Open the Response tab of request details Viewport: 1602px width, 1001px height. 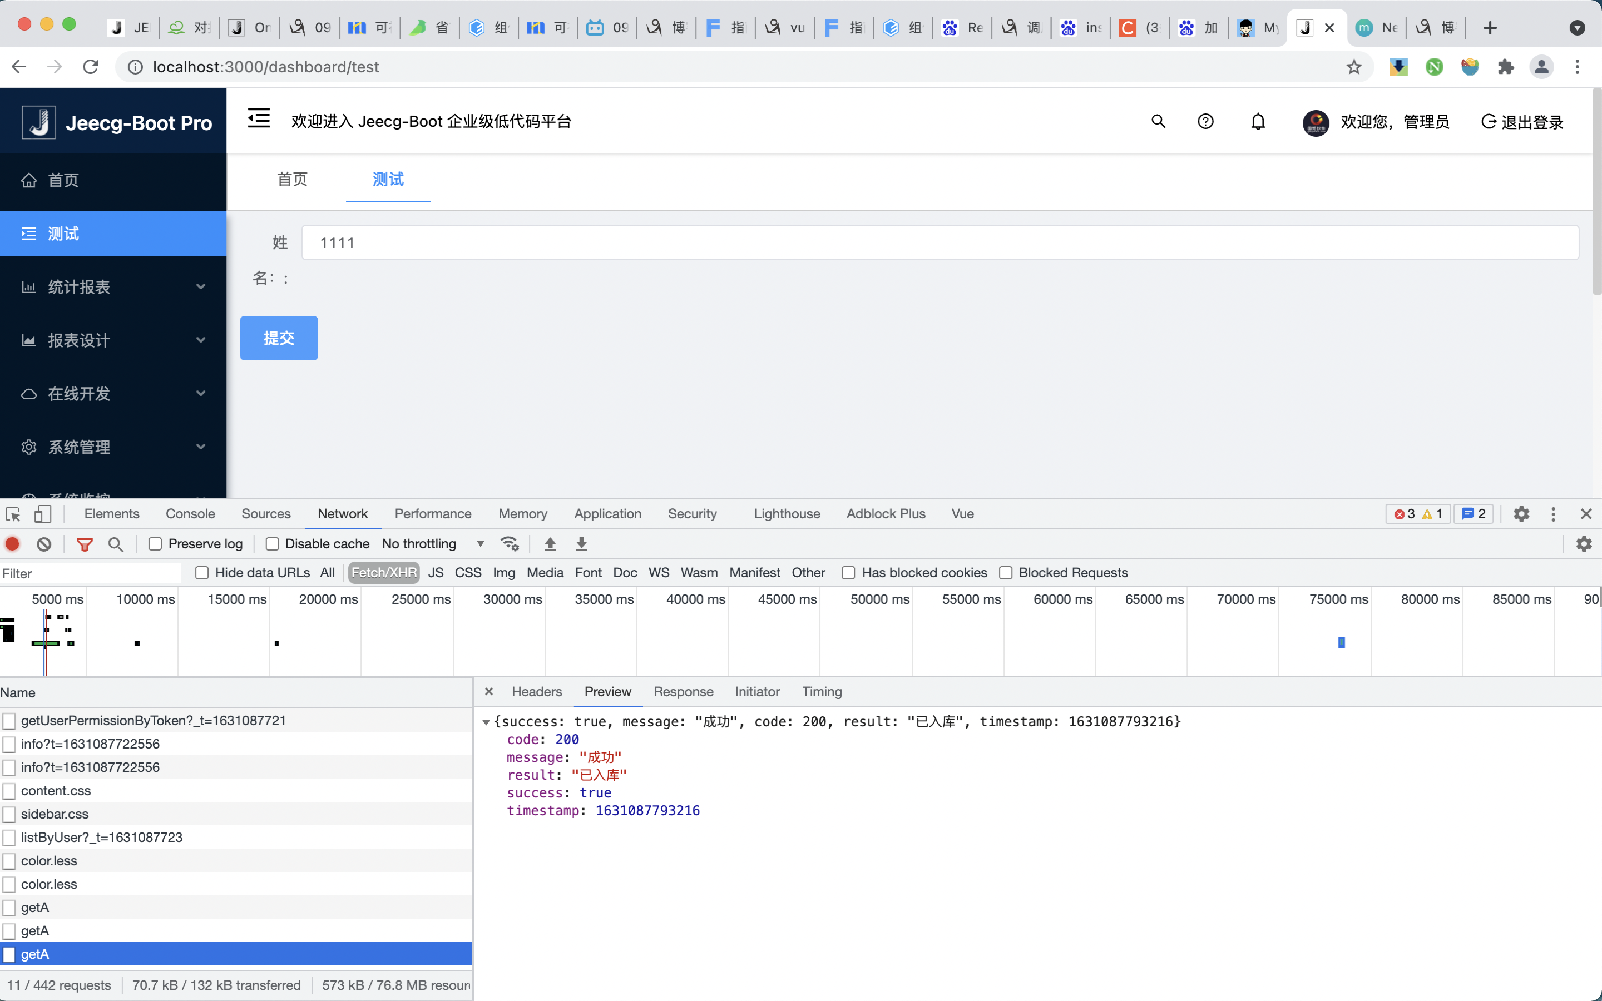[683, 692]
